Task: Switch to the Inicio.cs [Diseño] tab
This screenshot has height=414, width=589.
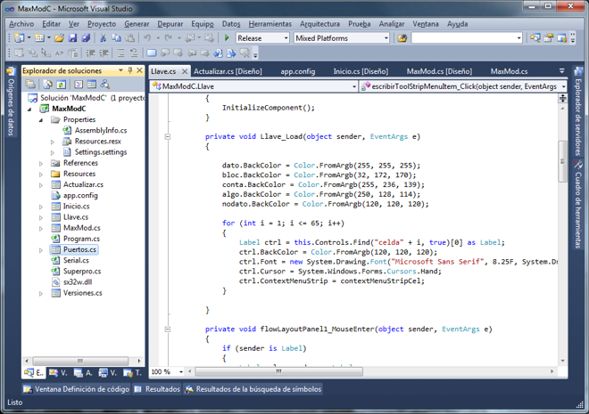Action: [361, 71]
